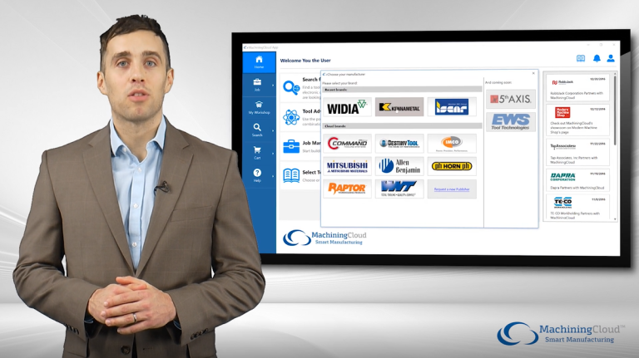Open the Dapra Corporation news card
Viewport: 639px width, 358px height.
click(577, 180)
